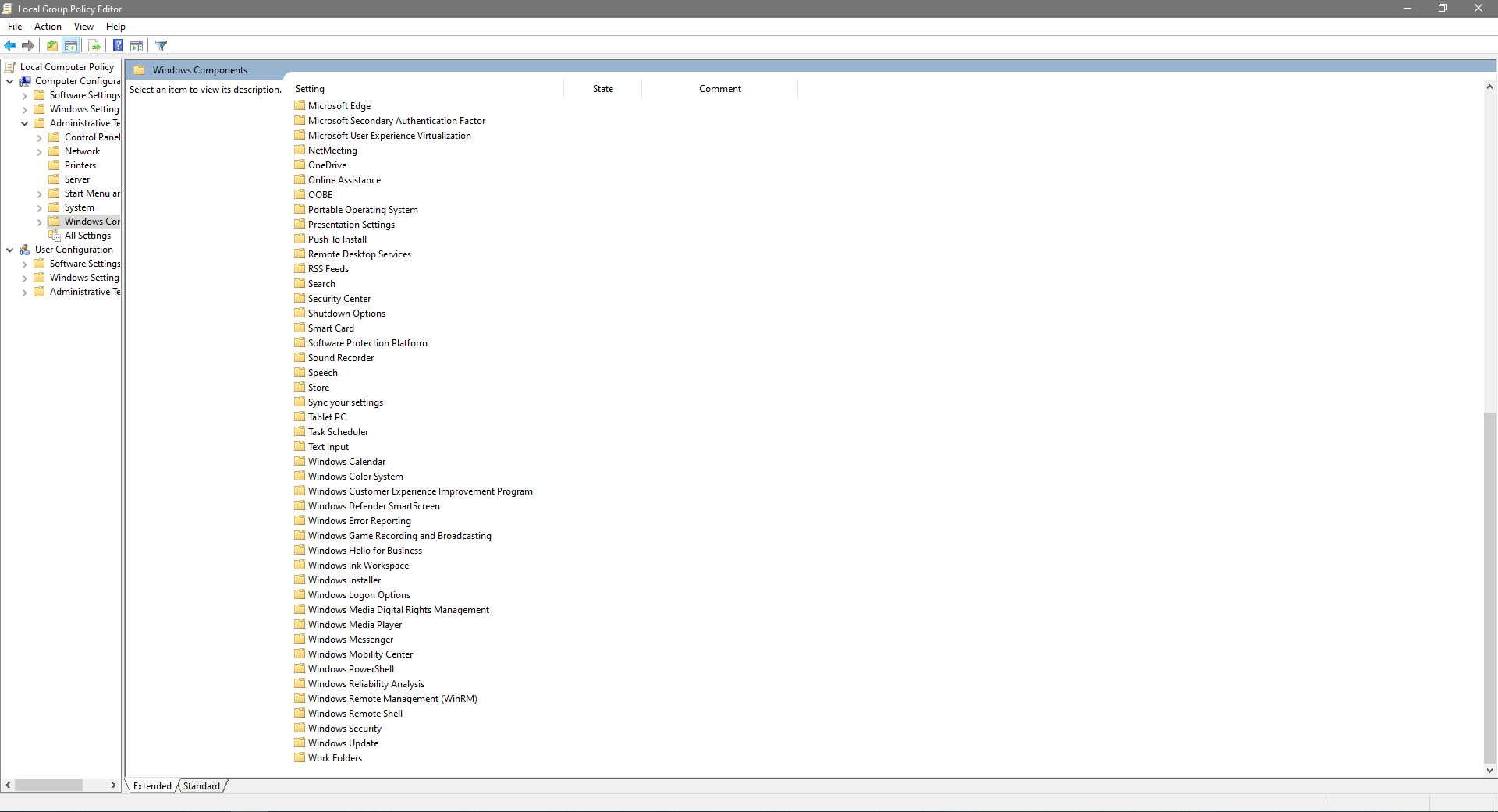Click the Windows Installer folder icon
This screenshot has width=1498, height=812.
point(300,580)
